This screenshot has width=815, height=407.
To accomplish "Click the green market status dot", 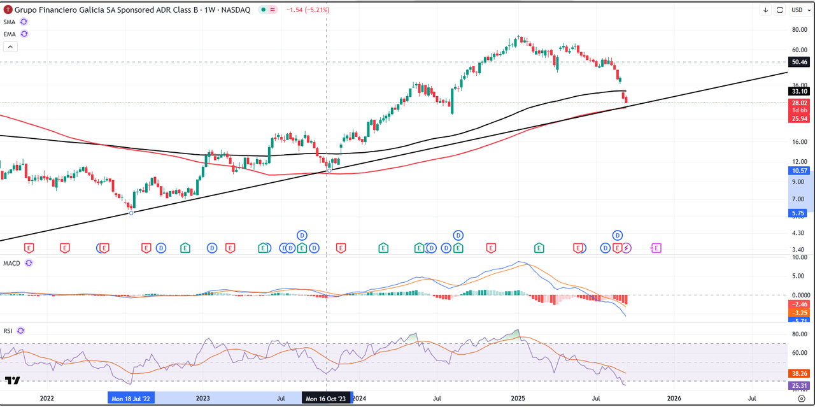I will 262,10.
